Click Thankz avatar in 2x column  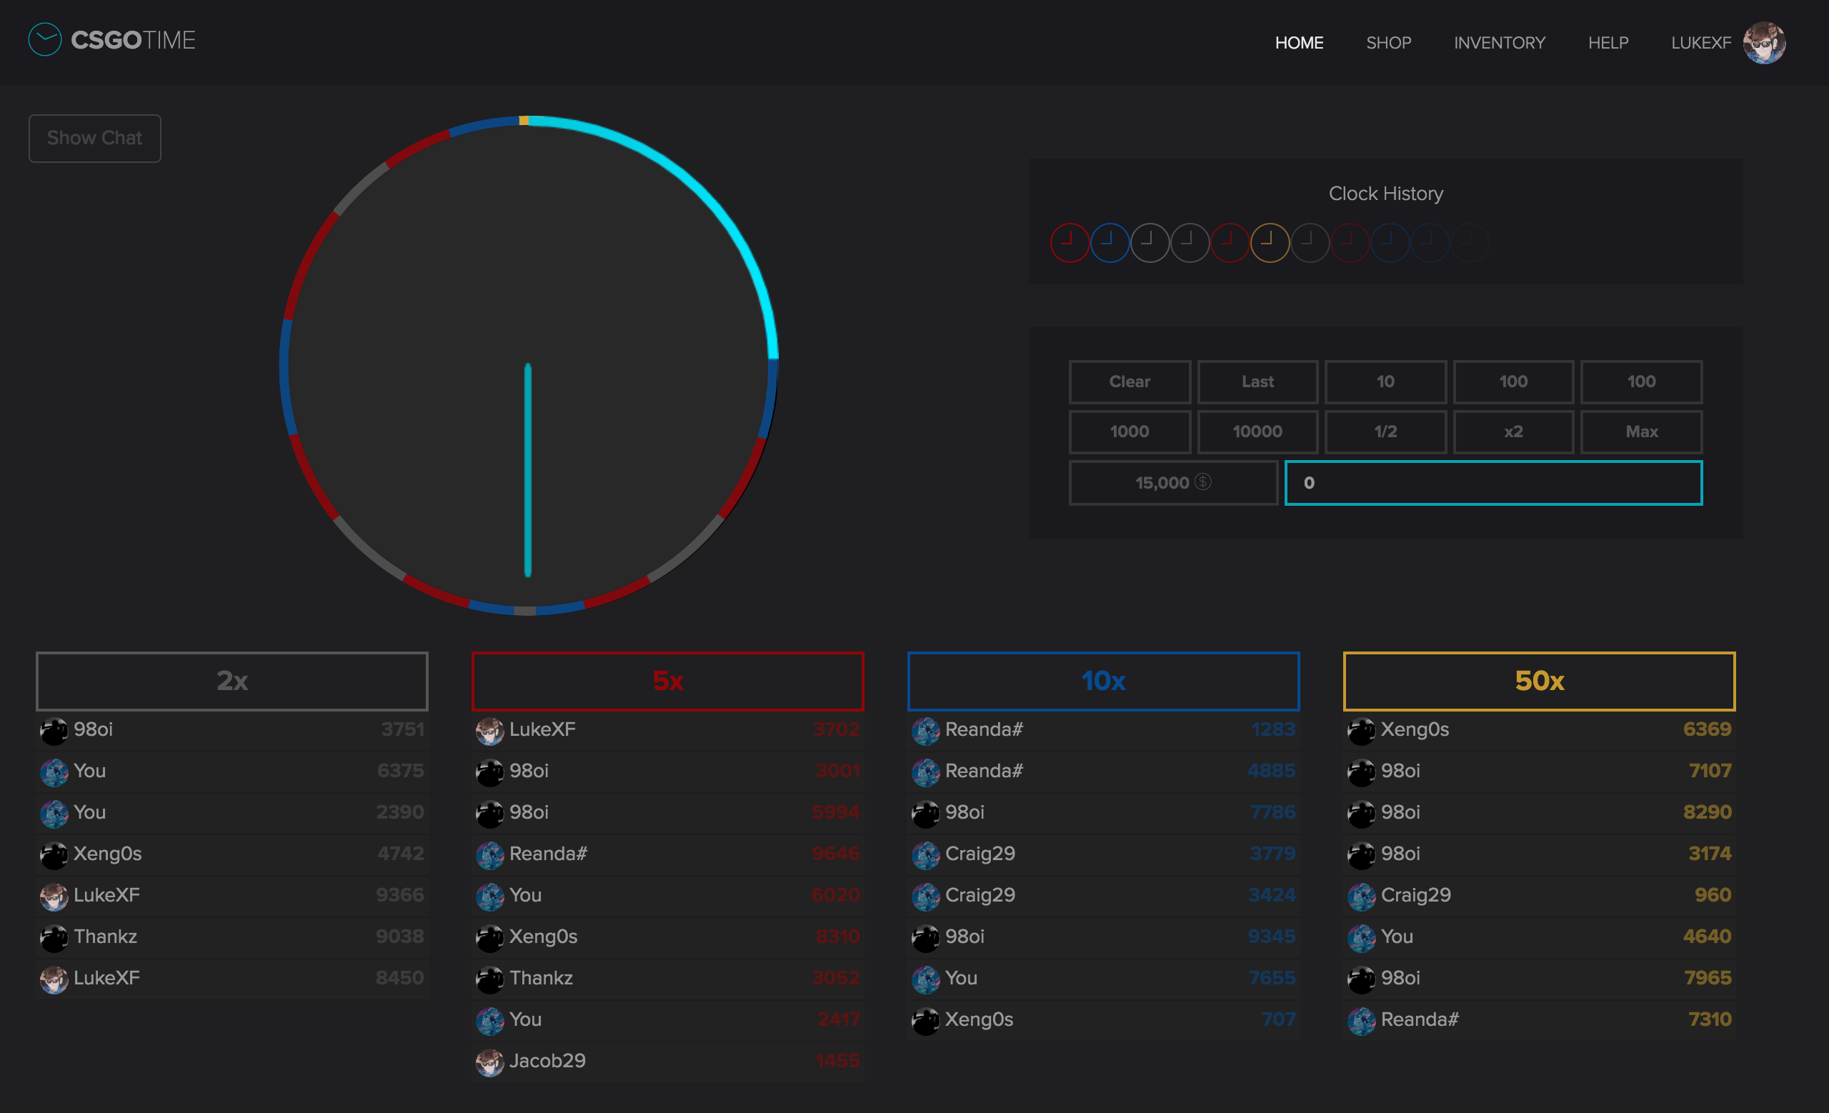54,938
